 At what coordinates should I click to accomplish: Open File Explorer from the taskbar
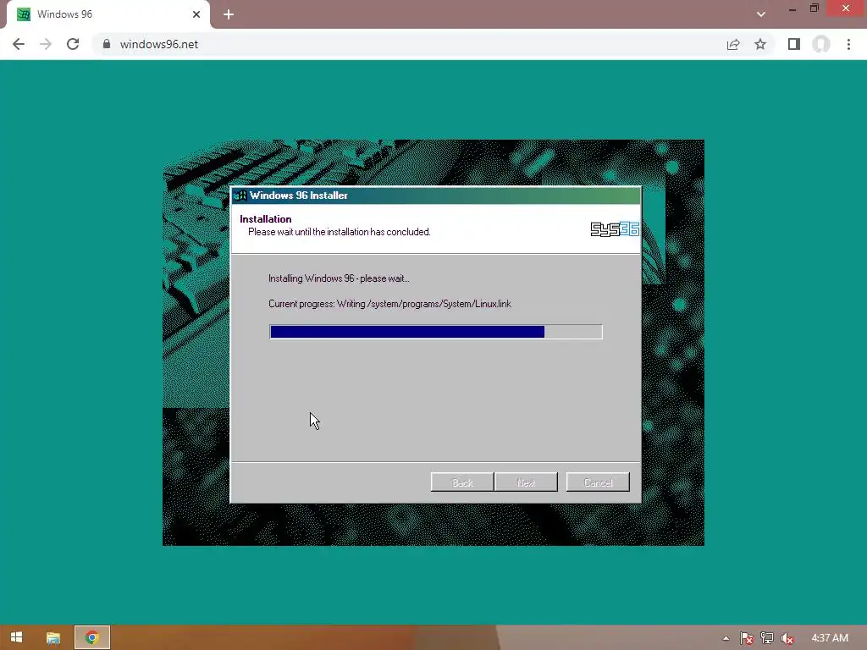point(53,637)
